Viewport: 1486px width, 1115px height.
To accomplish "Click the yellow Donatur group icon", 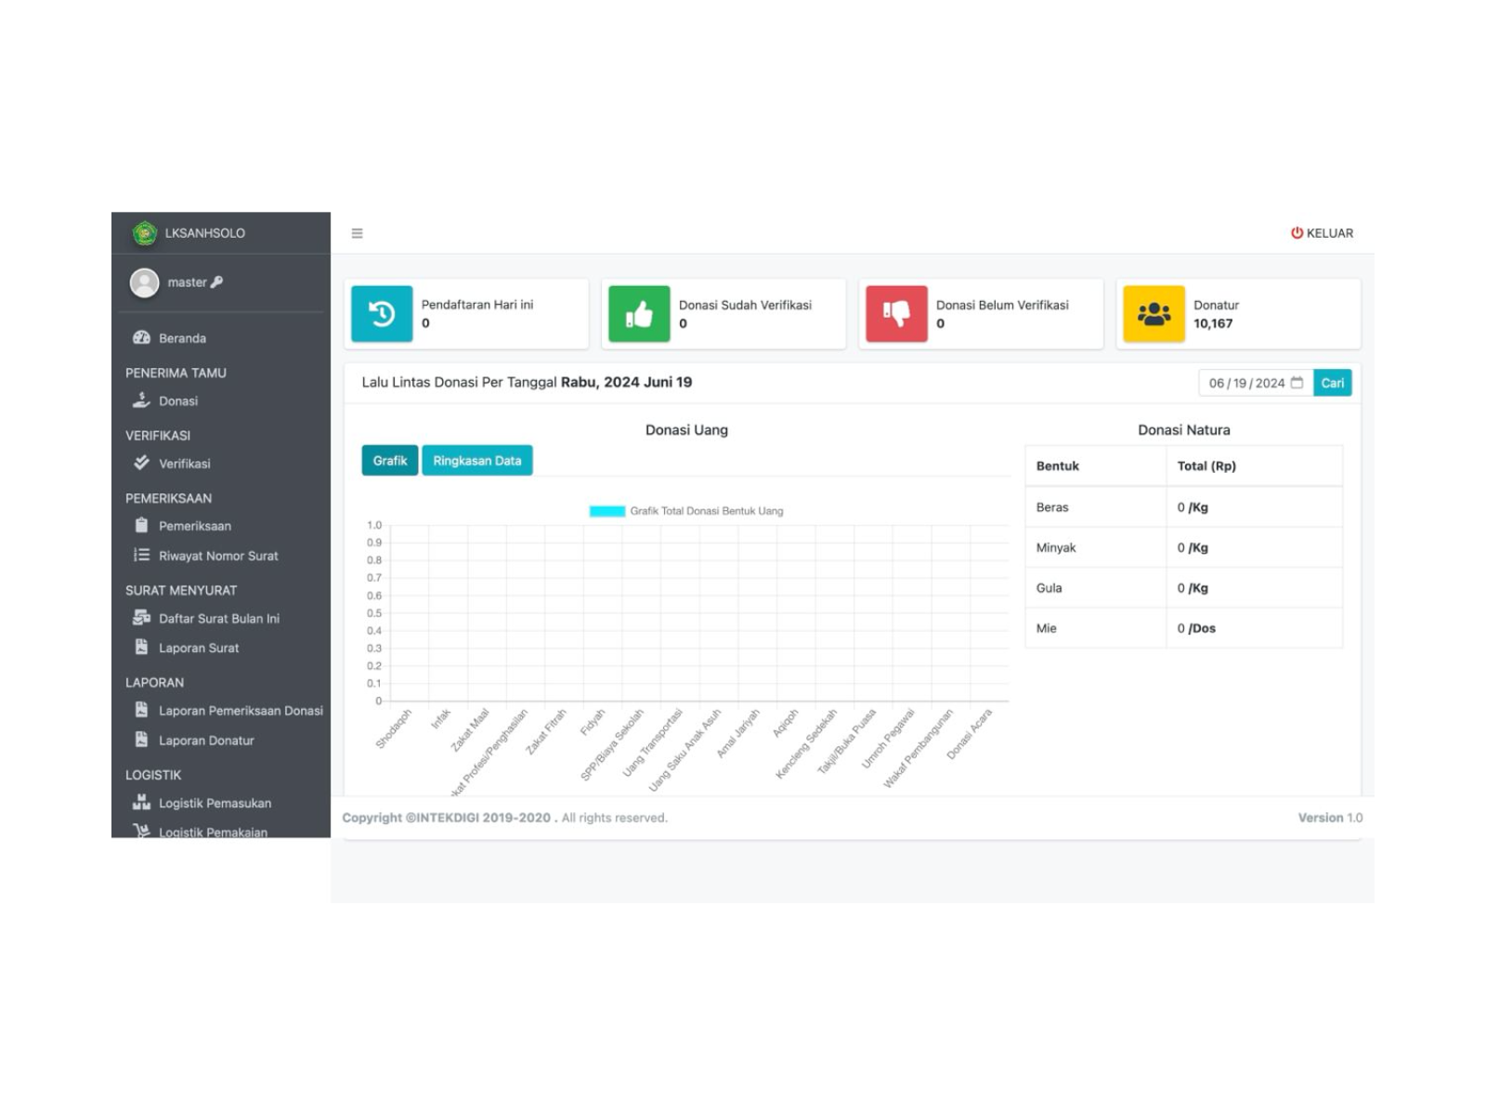I will pyautogui.click(x=1154, y=314).
